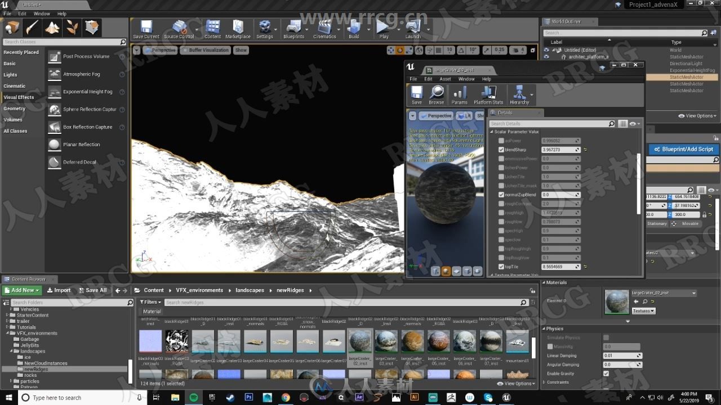Open Geometry Editing mode cube icon
721x405 pixels.
[x=92, y=27]
